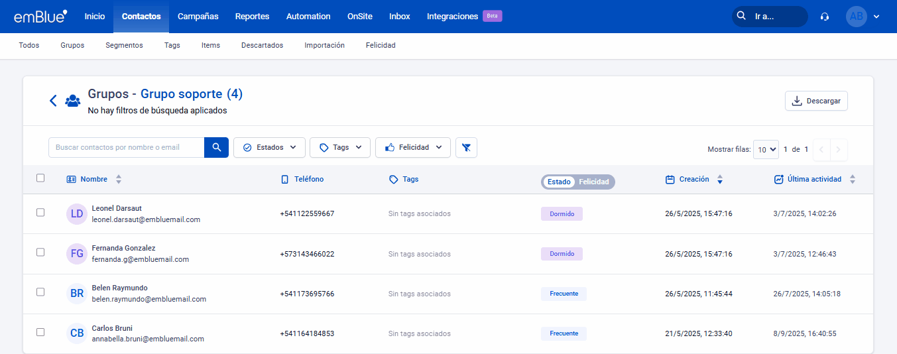Sort by Nombre column arrows
Screen dimensions: 897x354
point(119,179)
